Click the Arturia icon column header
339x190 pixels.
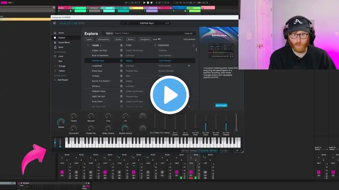coord(121,45)
